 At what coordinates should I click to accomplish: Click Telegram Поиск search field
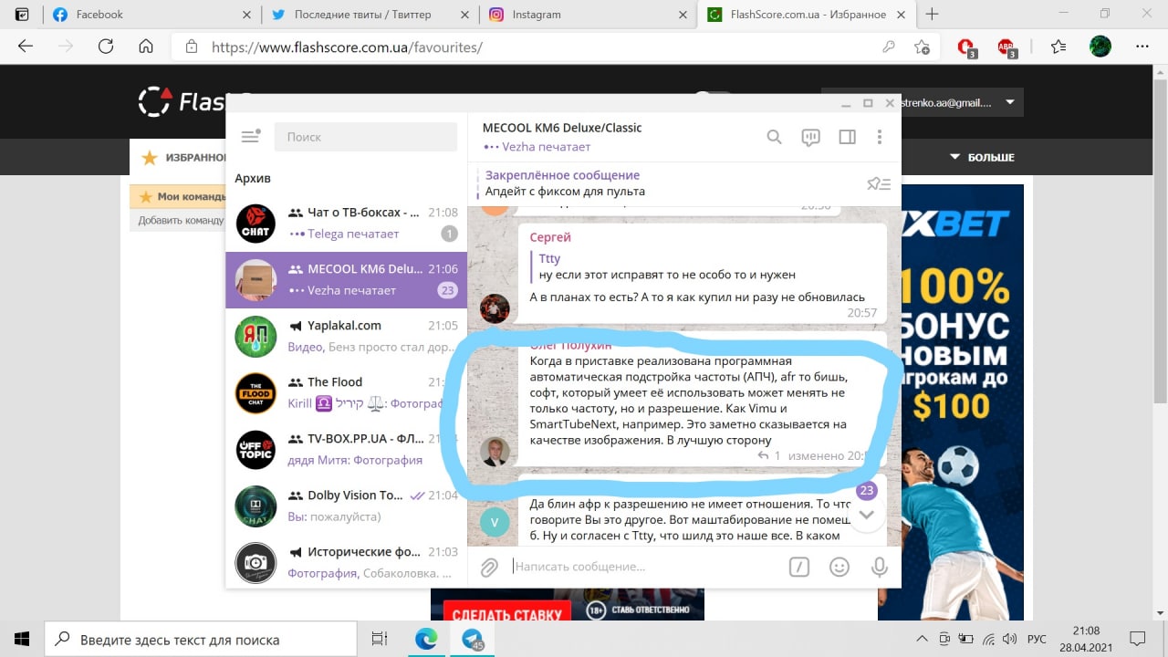tap(366, 137)
